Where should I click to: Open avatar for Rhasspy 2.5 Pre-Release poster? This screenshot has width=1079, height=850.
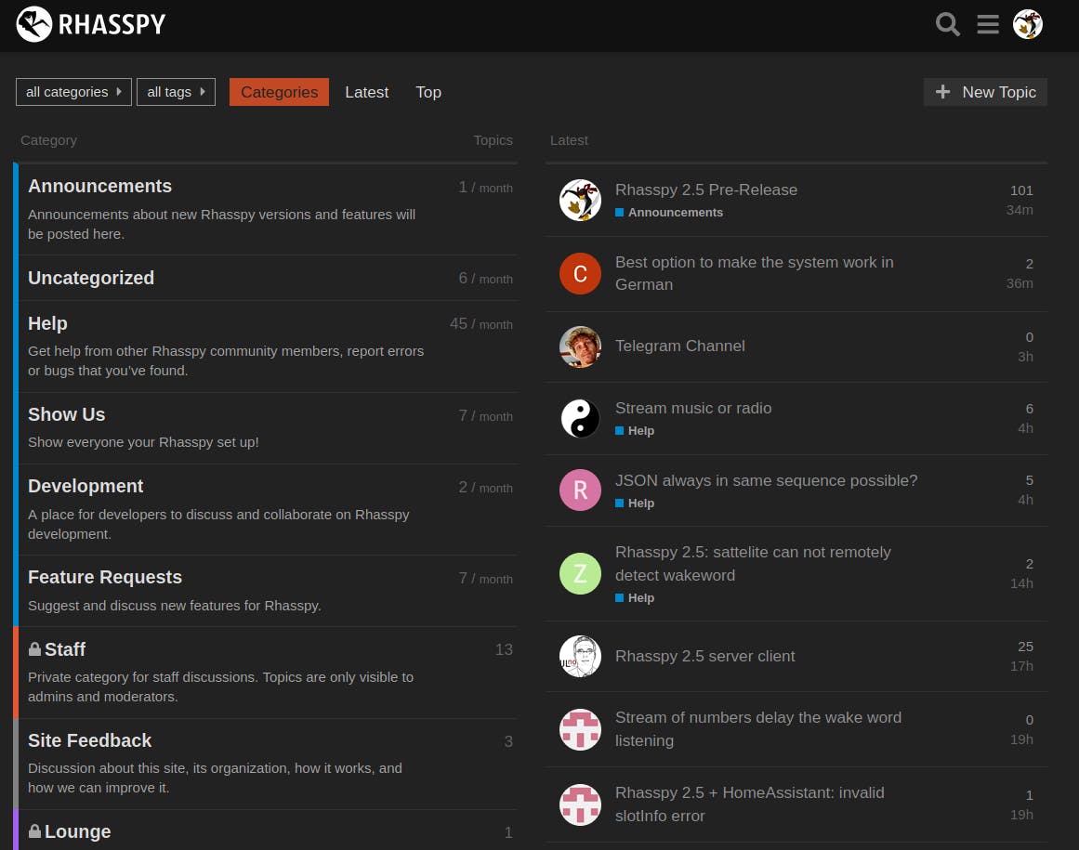click(x=580, y=200)
